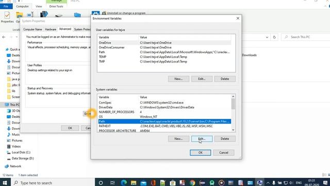Click Edit under User variables
Viewport: 330px width, 186px height.
coord(202,79)
